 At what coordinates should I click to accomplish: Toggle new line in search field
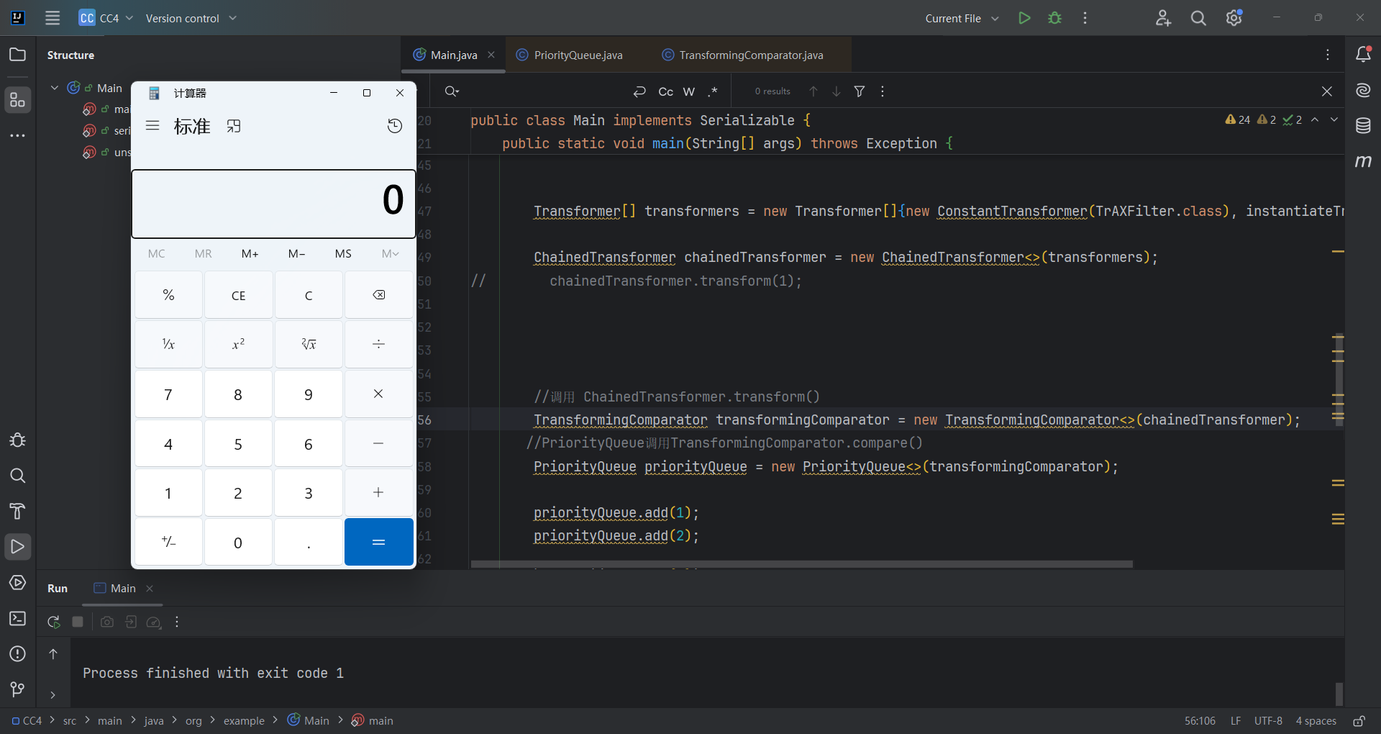point(639,91)
